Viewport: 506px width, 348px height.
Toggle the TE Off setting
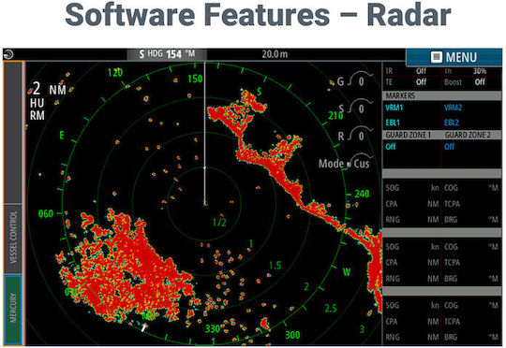pyautogui.click(x=421, y=81)
